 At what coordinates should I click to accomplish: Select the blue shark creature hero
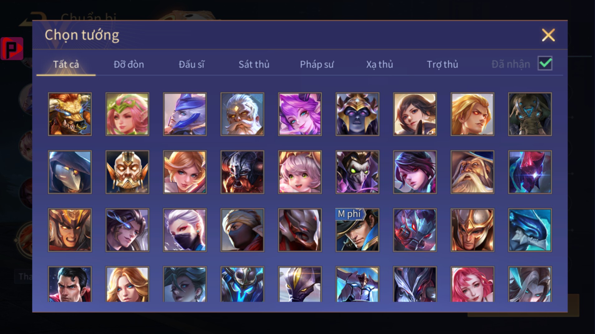point(530,230)
